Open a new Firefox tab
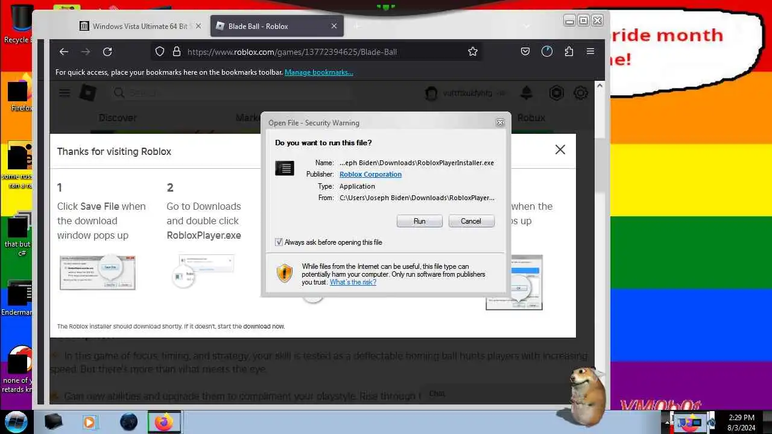Screen dimensions: 772x434 tap(357, 27)
